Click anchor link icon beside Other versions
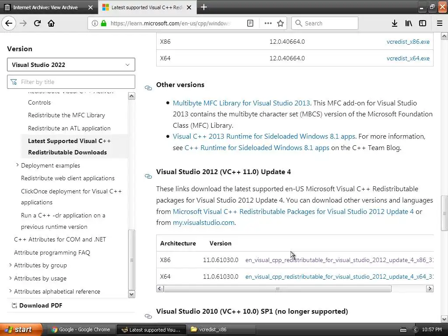The image size is (448, 336). [148, 87]
